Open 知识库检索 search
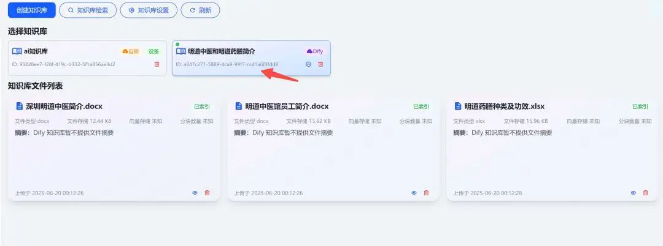The image size is (663, 246). coord(88,10)
